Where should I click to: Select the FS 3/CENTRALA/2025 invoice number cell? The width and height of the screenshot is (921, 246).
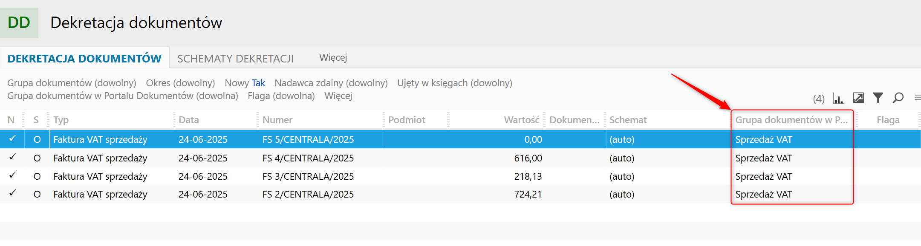[x=308, y=176]
